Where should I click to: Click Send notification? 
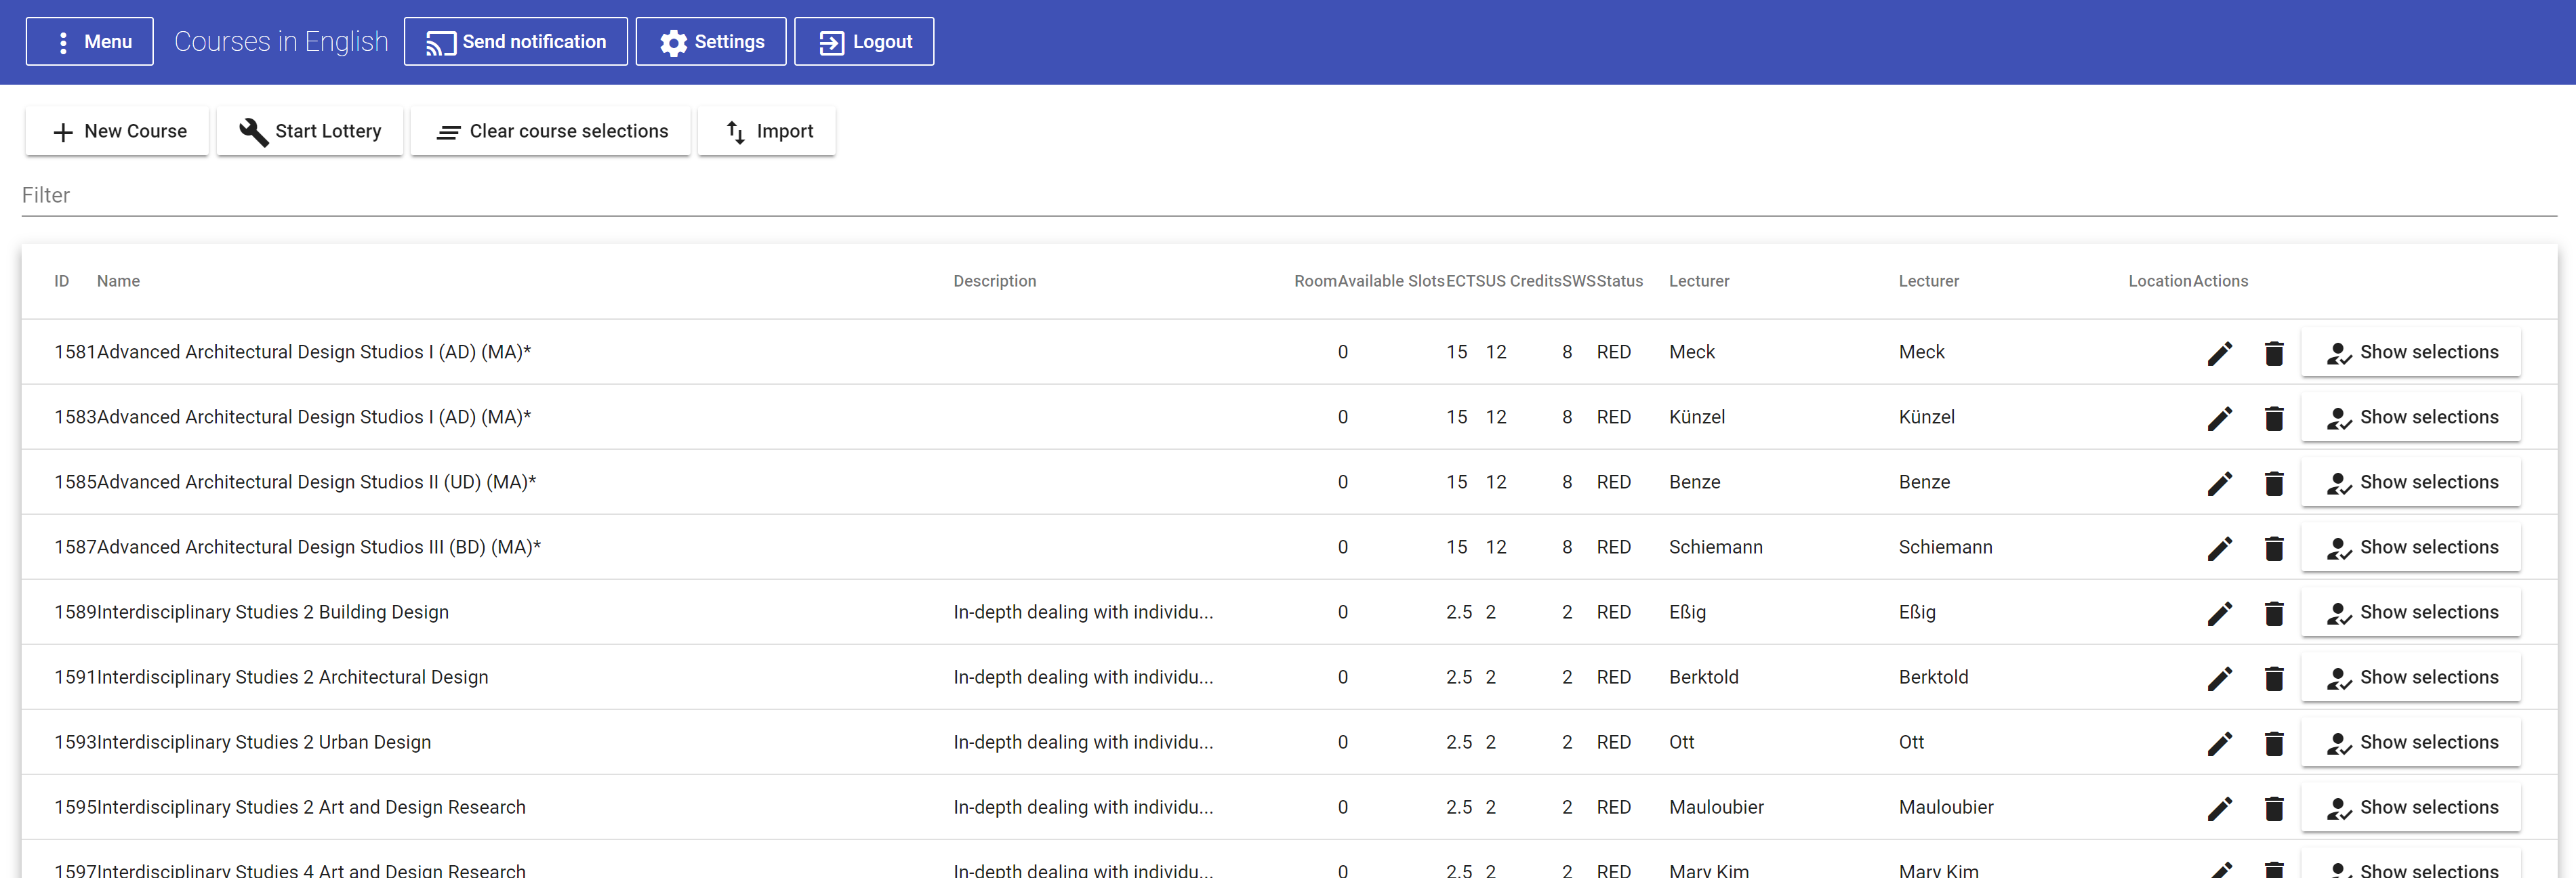[516, 42]
